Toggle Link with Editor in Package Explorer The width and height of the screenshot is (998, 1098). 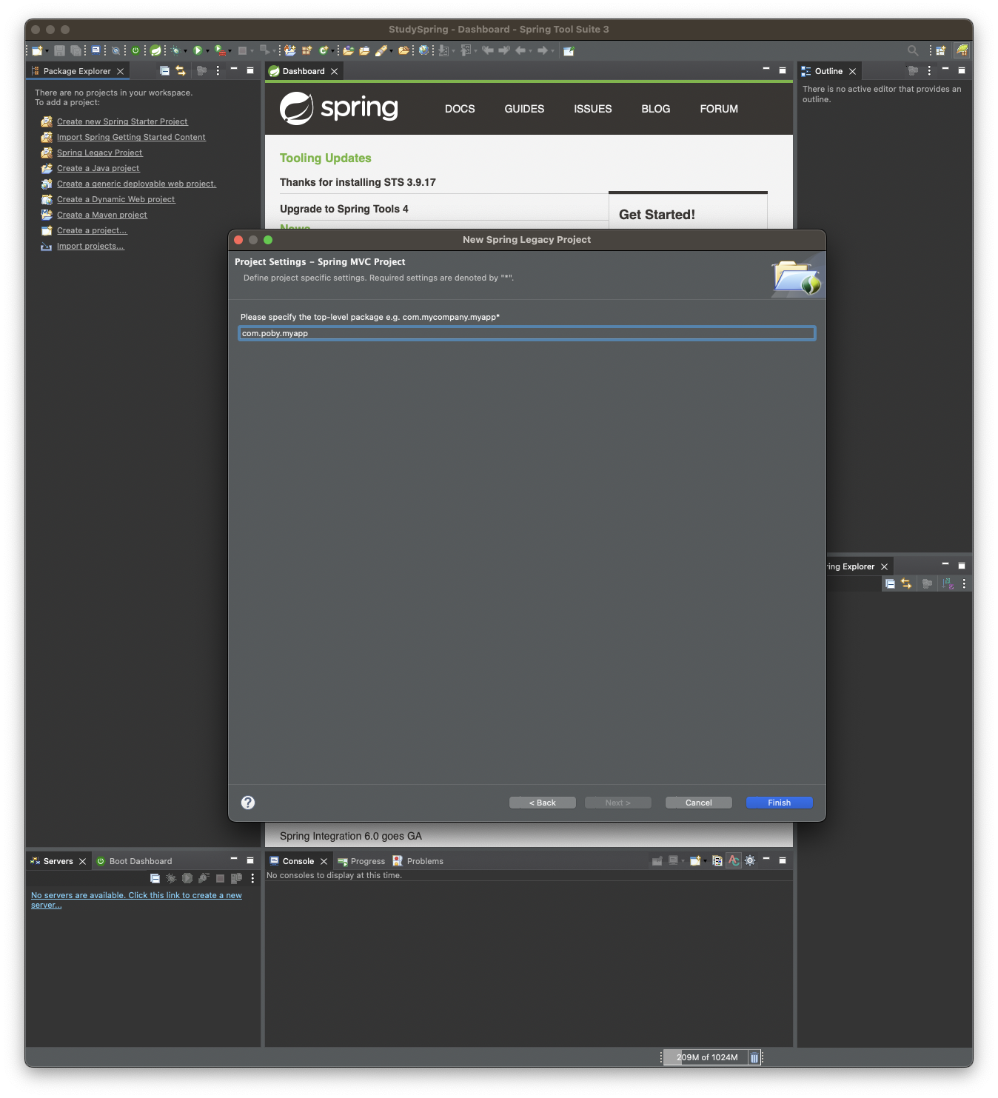(181, 71)
